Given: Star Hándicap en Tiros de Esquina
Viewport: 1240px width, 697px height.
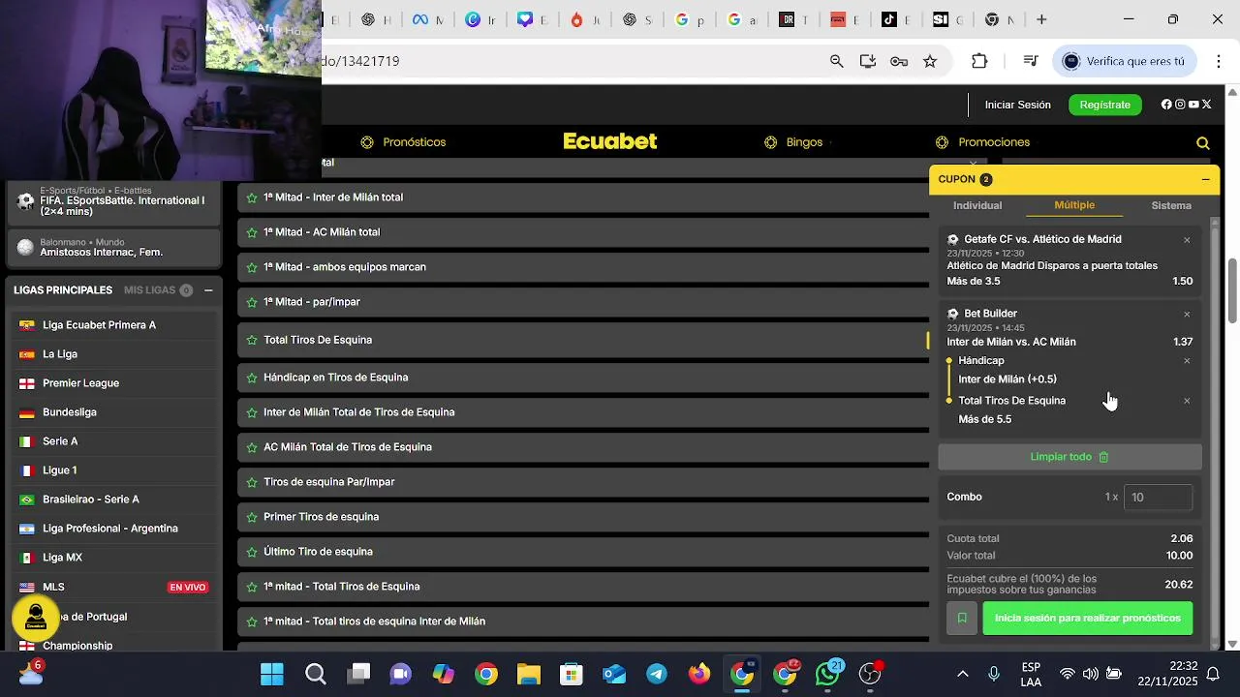Looking at the screenshot, I should (252, 378).
